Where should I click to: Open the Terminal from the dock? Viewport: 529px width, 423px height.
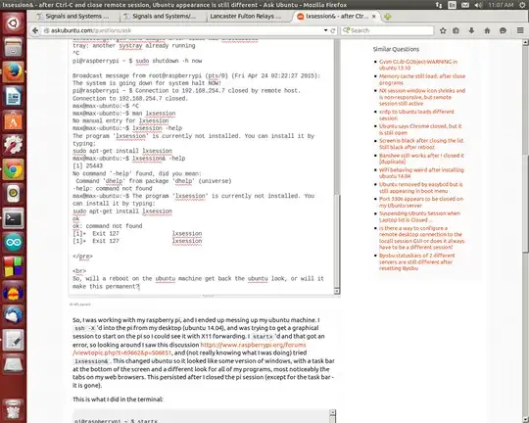coord(13,218)
